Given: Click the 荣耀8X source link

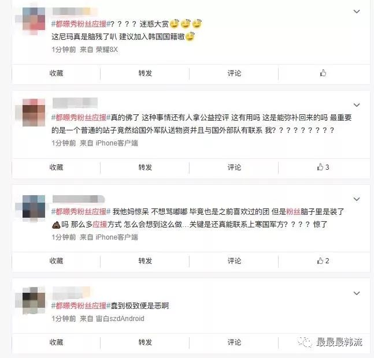Looking at the screenshot, I should point(106,50).
